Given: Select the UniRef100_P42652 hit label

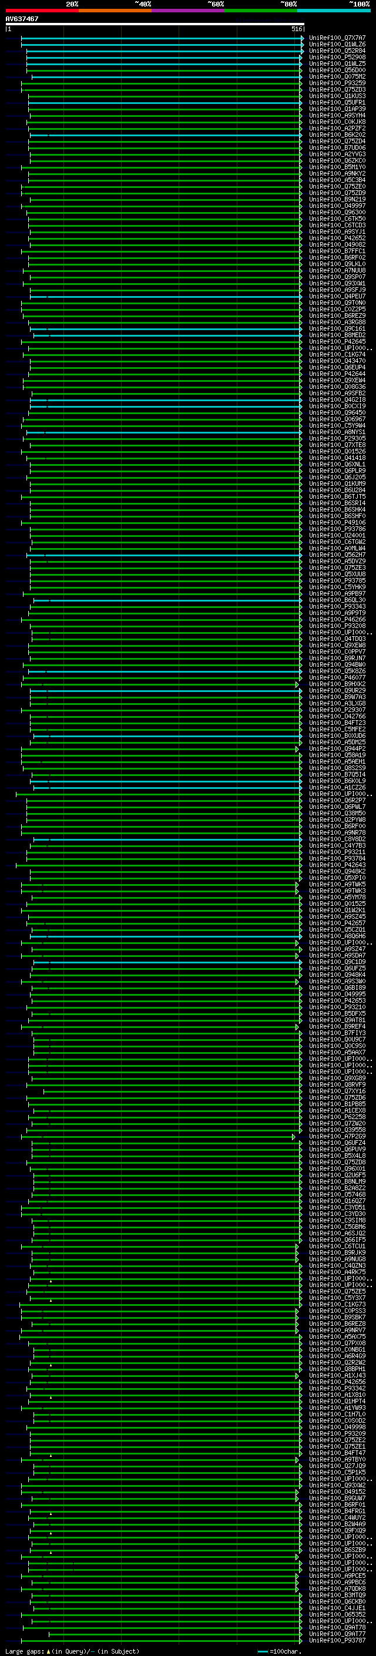Looking at the screenshot, I should [337, 238].
